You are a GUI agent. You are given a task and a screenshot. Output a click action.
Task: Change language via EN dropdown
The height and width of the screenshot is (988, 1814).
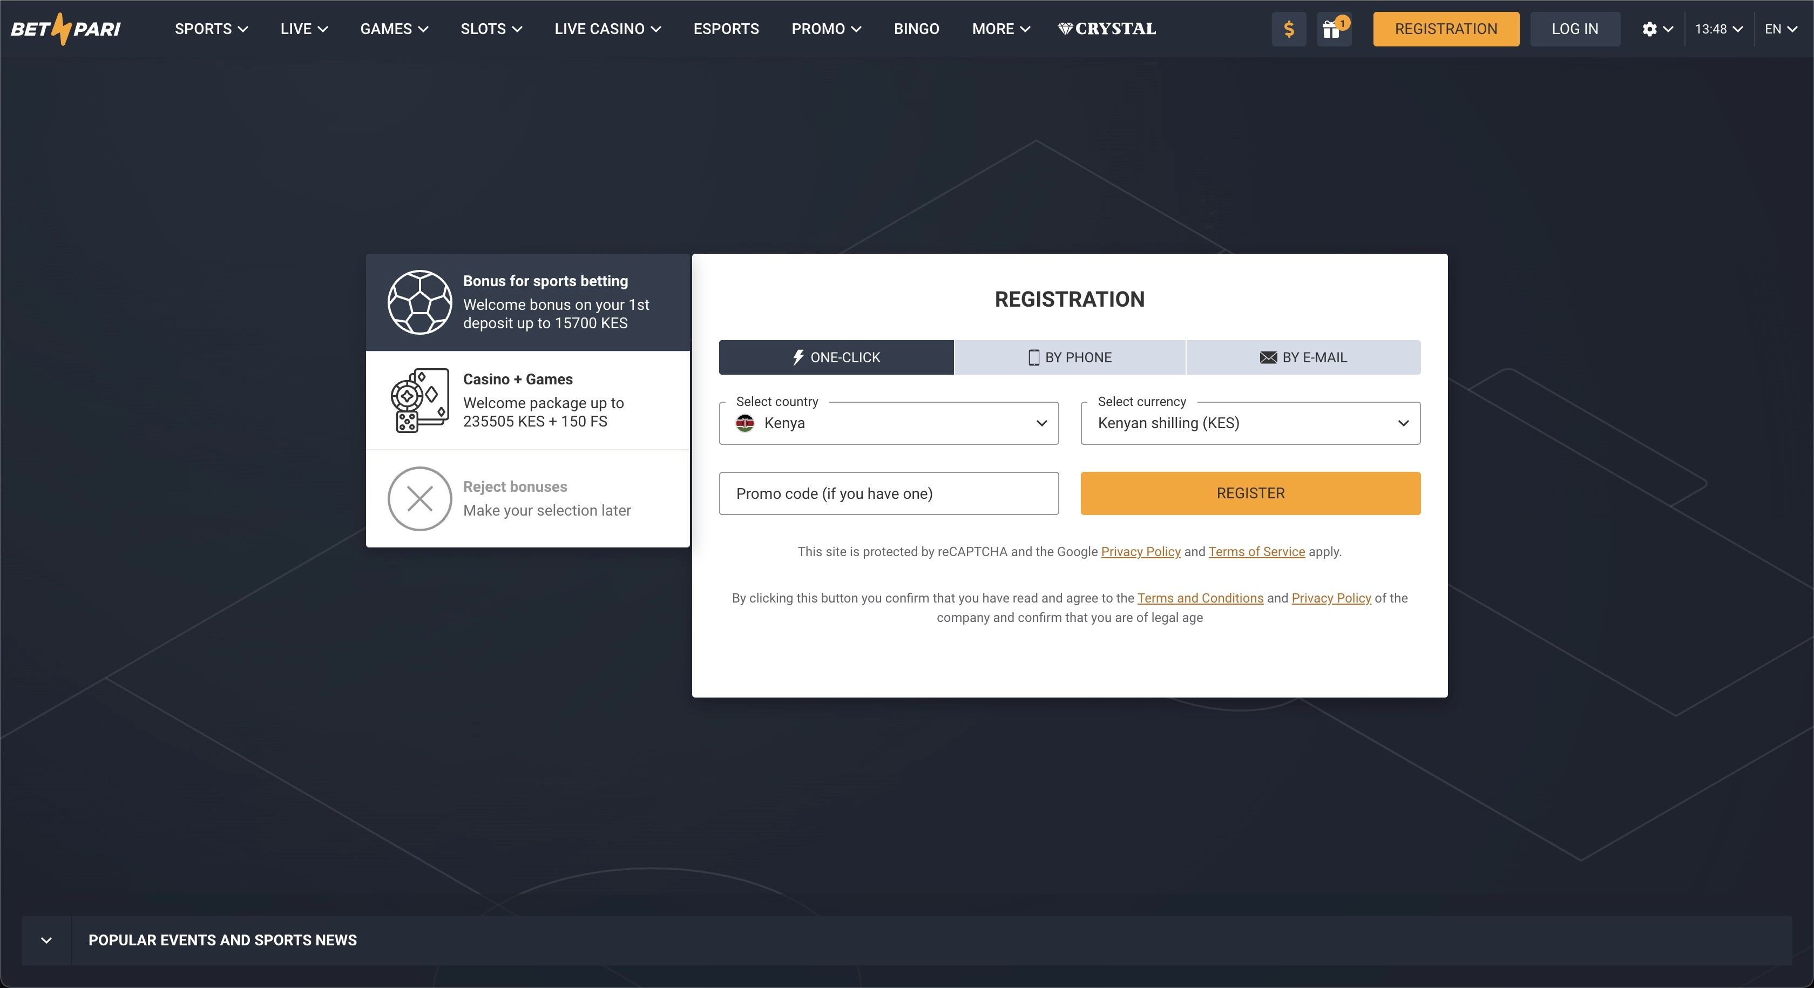pos(1781,29)
